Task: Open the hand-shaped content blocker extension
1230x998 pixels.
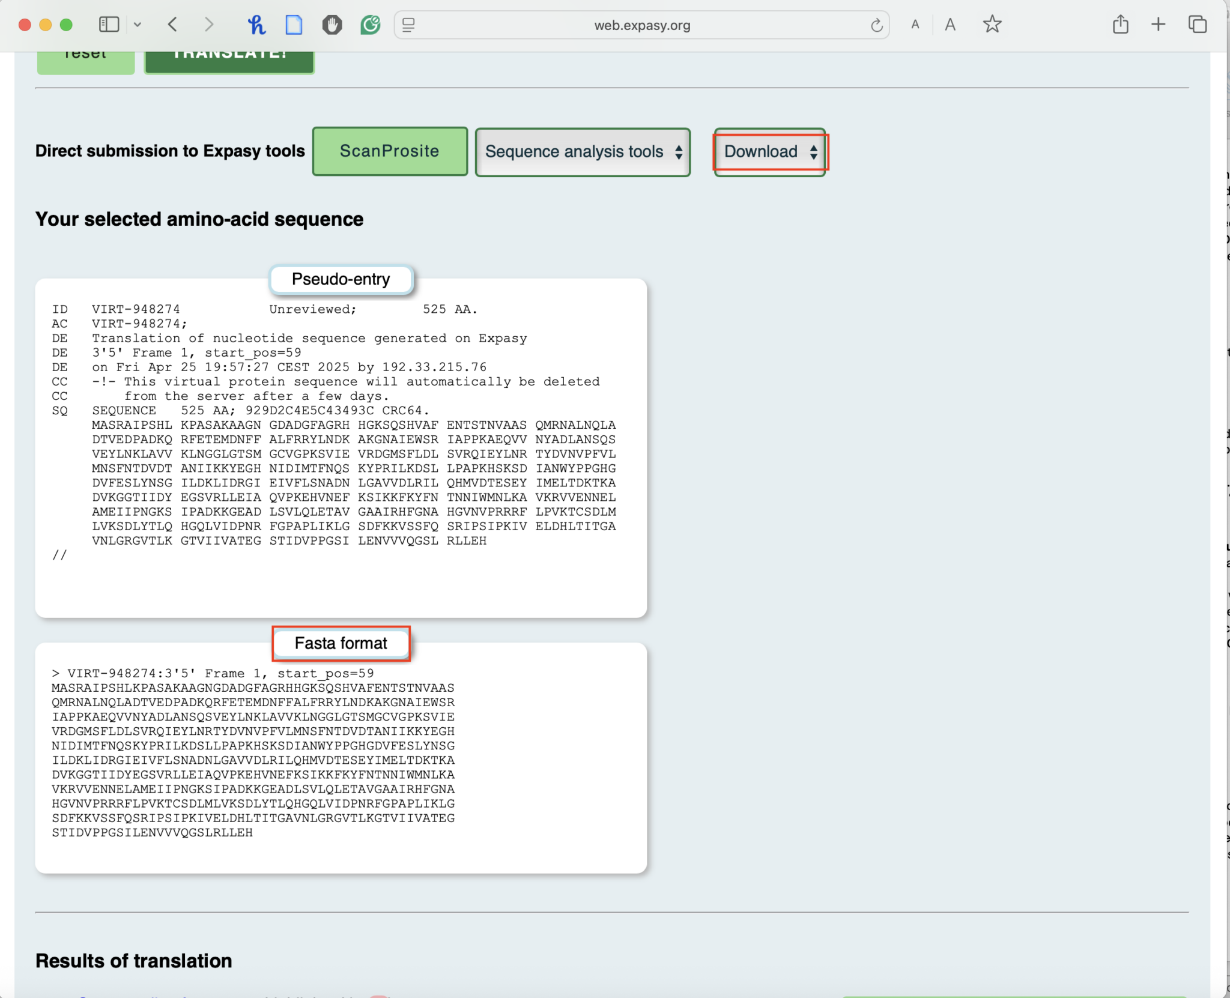Action: pyautogui.click(x=332, y=25)
